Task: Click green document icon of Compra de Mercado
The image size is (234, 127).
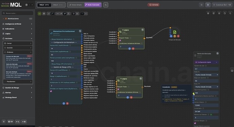Action: coord(175,32)
